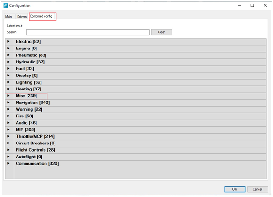273x197 pixels.
Task: Switch to the Main tab
Action: click(x=9, y=17)
